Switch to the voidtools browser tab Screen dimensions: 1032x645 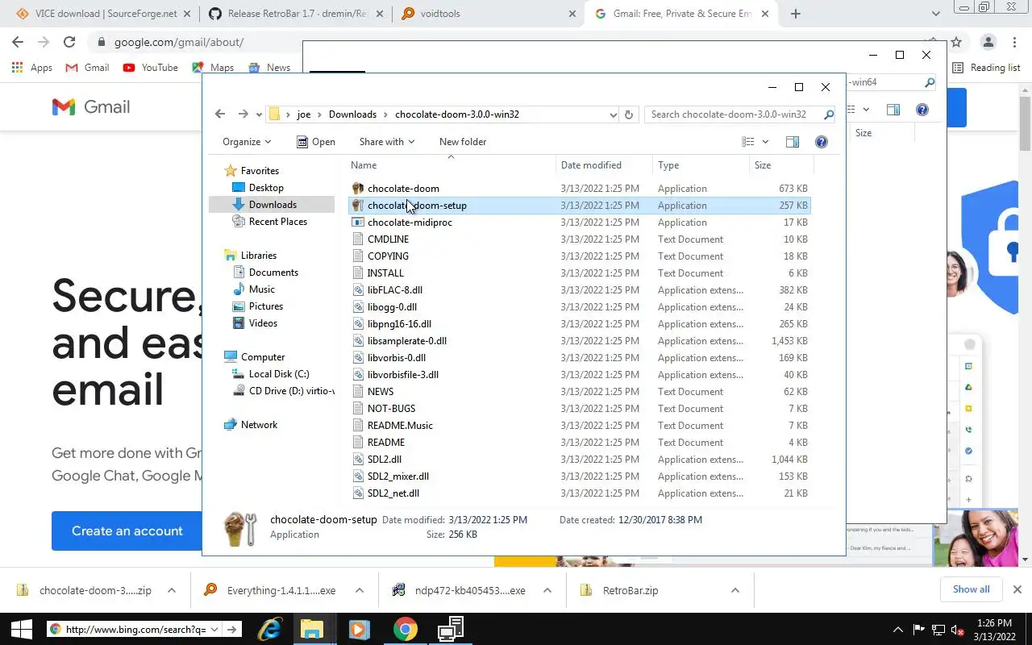point(487,14)
